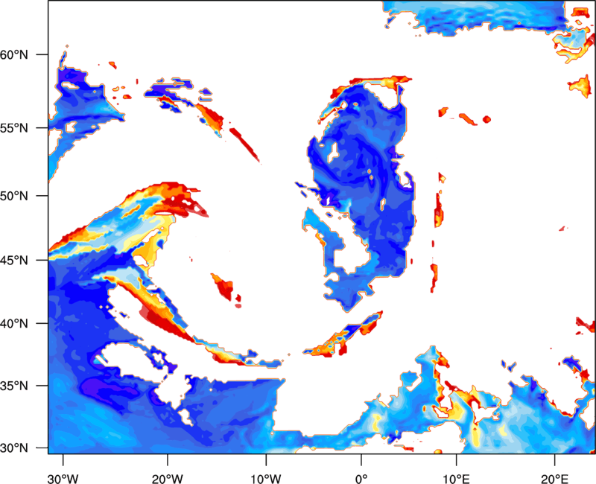Click the 30°W longitude label

pos(63,479)
